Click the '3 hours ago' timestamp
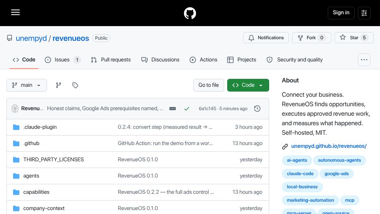This screenshot has height=214, width=380. pos(249,127)
